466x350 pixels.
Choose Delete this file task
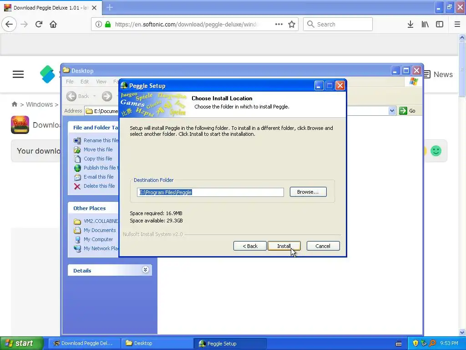tap(94, 186)
